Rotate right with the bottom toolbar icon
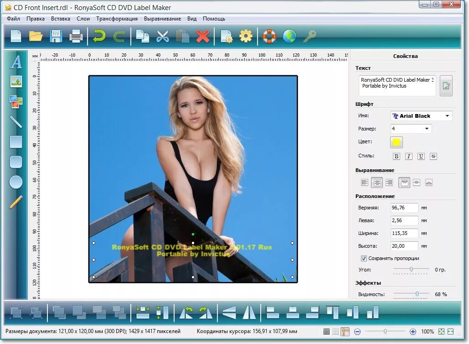The image size is (469, 344). coord(206,312)
